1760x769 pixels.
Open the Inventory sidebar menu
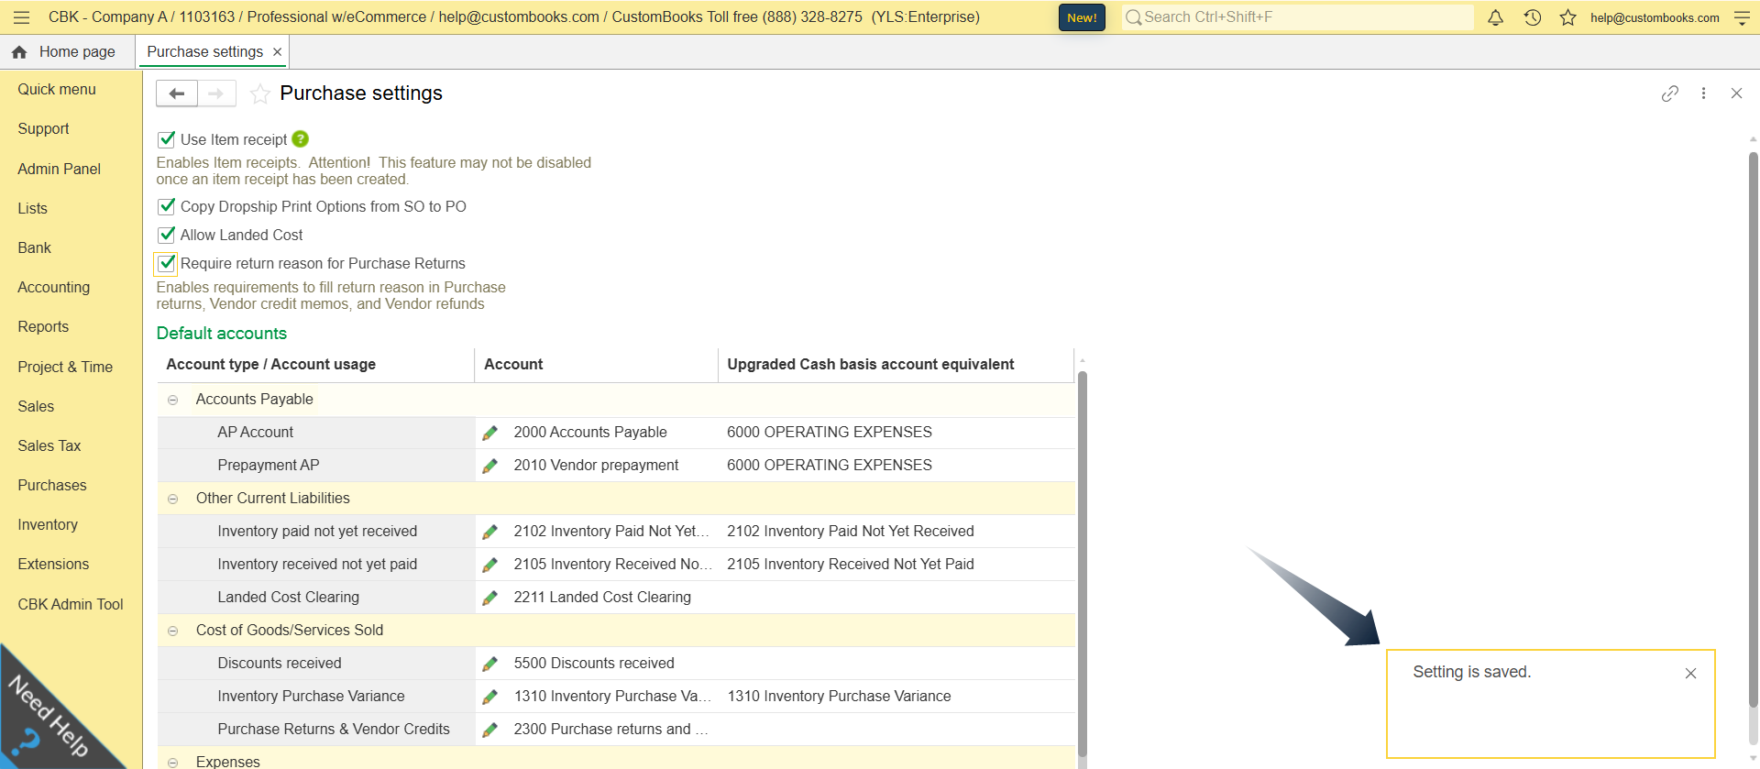(x=48, y=524)
